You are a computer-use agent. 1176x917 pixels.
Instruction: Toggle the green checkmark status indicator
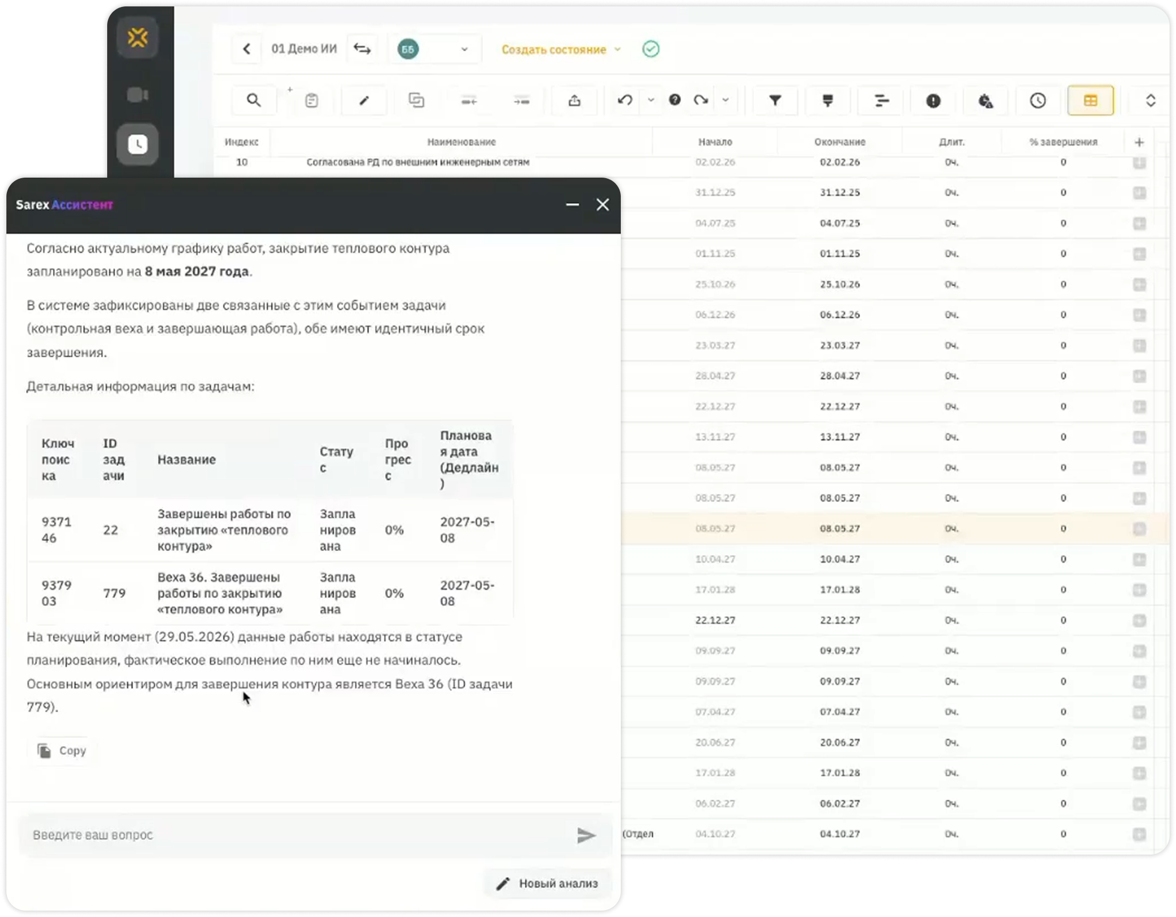tap(651, 49)
